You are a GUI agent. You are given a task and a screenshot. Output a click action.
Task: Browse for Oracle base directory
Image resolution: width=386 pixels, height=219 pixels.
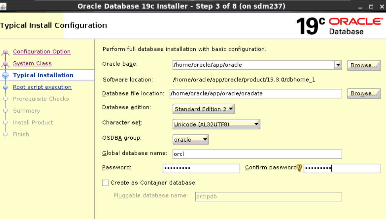point(364,65)
